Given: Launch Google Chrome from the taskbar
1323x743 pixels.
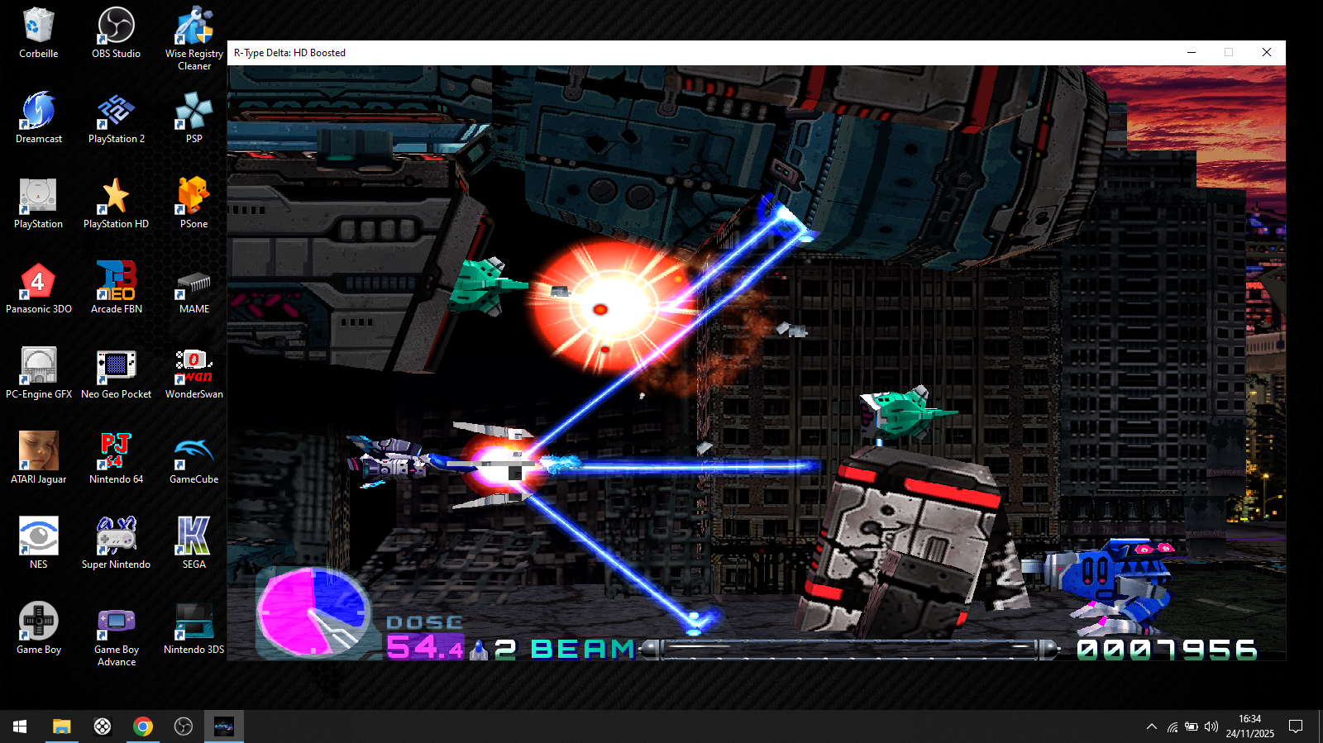Looking at the screenshot, I should [x=143, y=726].
